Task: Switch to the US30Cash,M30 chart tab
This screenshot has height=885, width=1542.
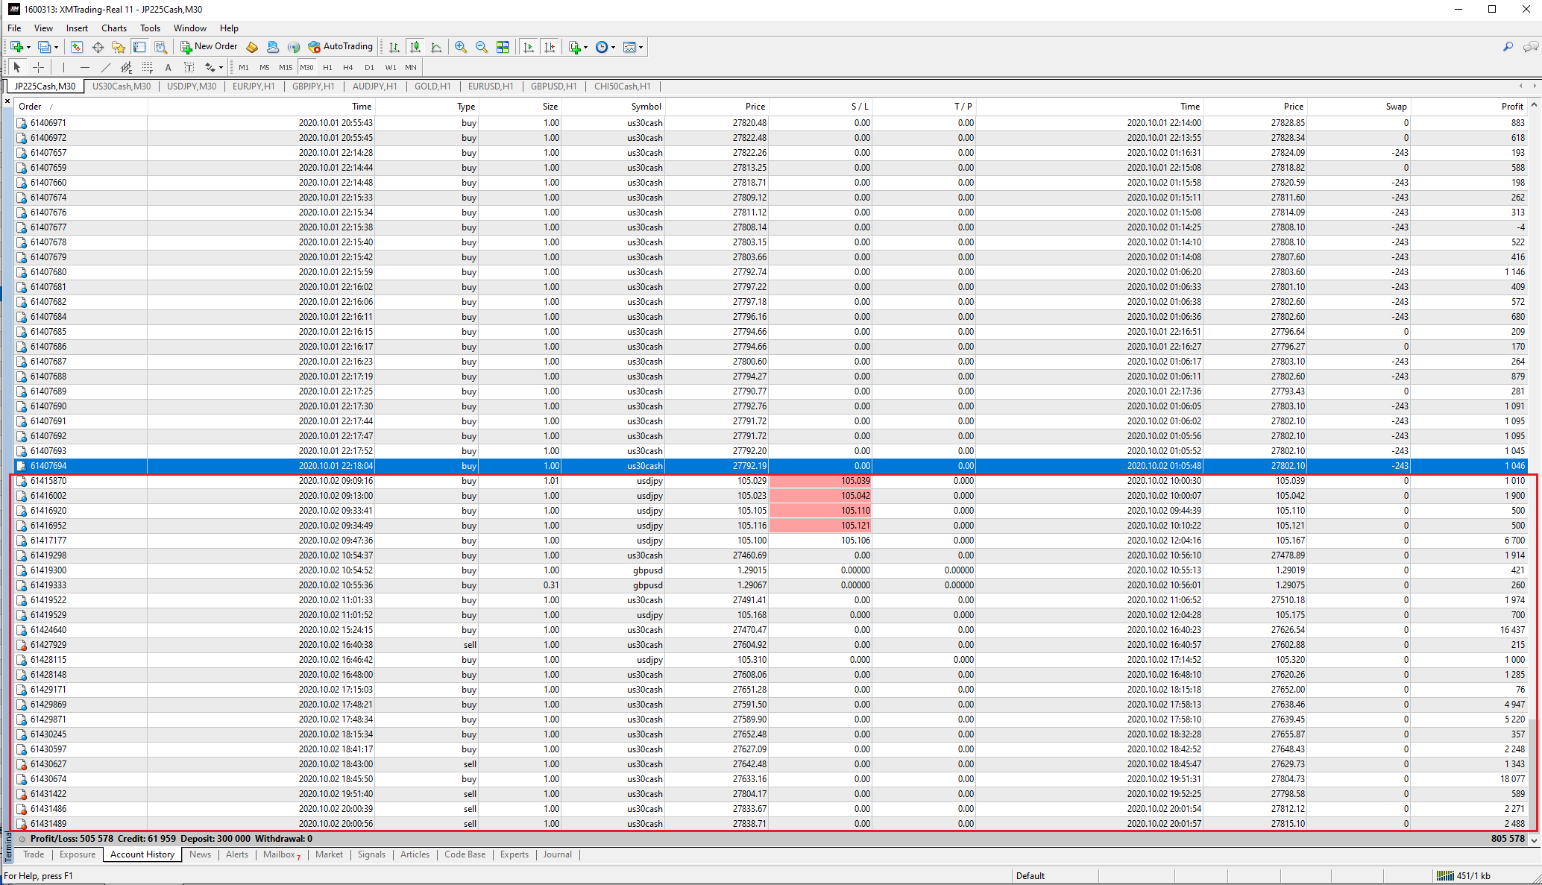Action: (122, 86)
